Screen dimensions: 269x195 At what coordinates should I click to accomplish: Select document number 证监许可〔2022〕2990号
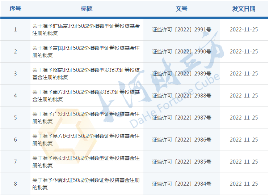click(x=181, y=52)
